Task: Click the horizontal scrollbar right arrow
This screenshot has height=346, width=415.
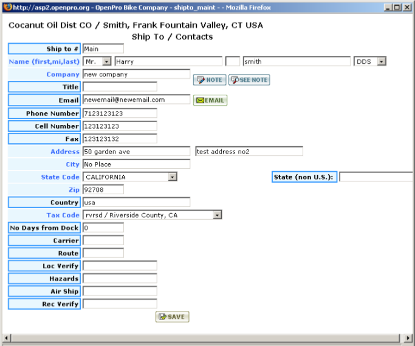Action: (408, 338)
